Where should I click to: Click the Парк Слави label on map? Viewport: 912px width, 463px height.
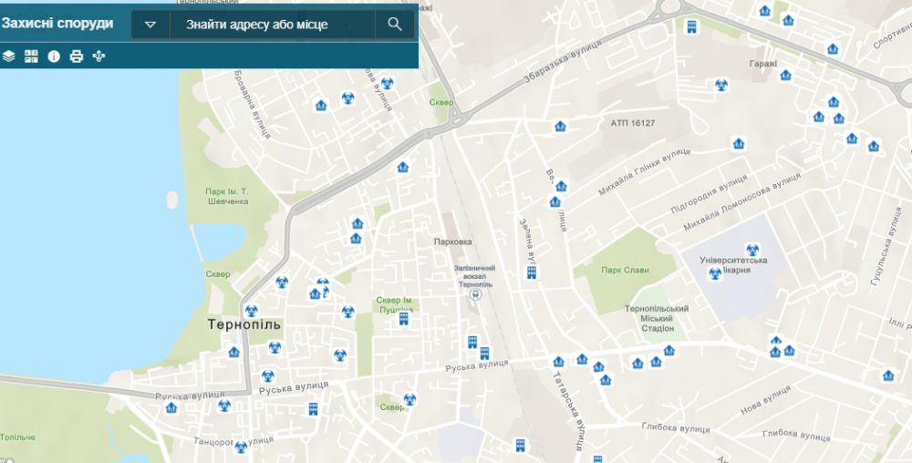625,270
